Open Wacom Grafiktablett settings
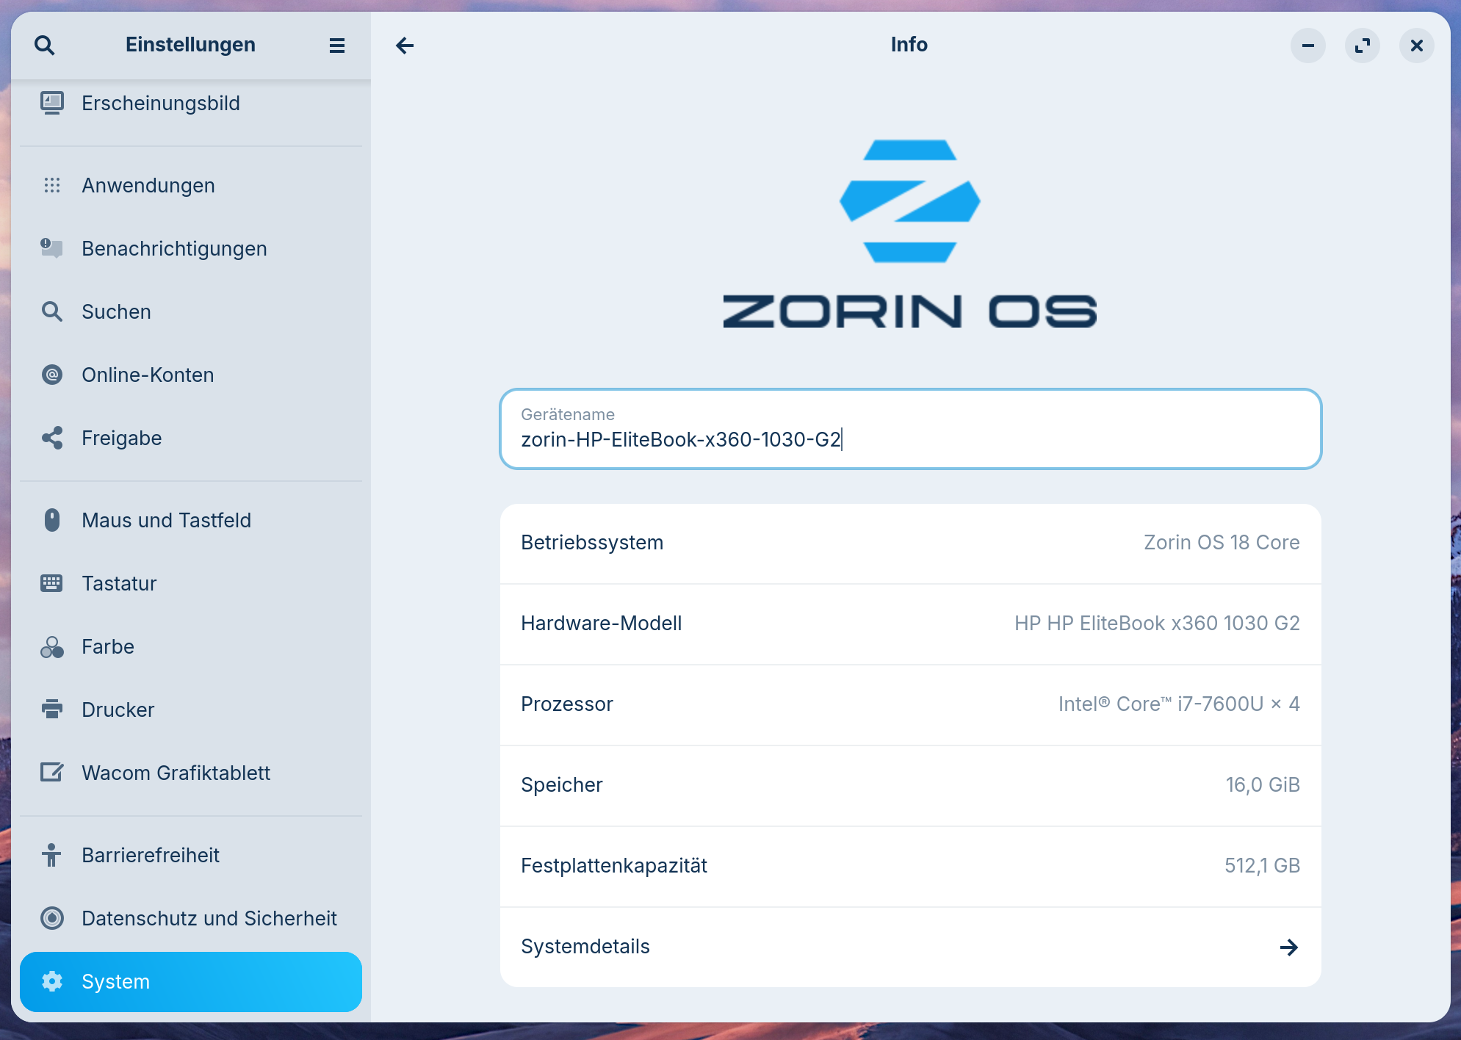 tap(176, 773)
